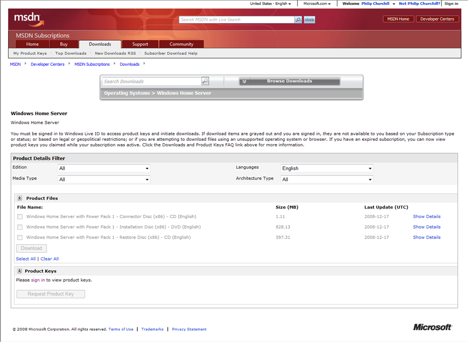Image resolution: width=468 pixels, height=342 pixels.
Task: Click the Developer Centers breadcrumb link
Action: click(x=48, y=64)
